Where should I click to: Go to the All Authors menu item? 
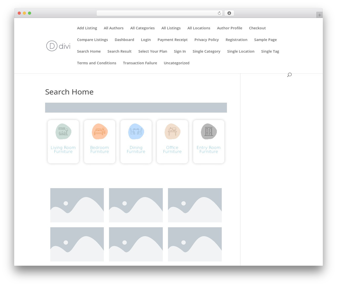pyautogui.click(x=113, y=28)
